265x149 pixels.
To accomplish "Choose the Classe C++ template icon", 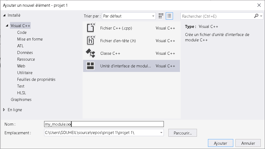I will 91,53.
